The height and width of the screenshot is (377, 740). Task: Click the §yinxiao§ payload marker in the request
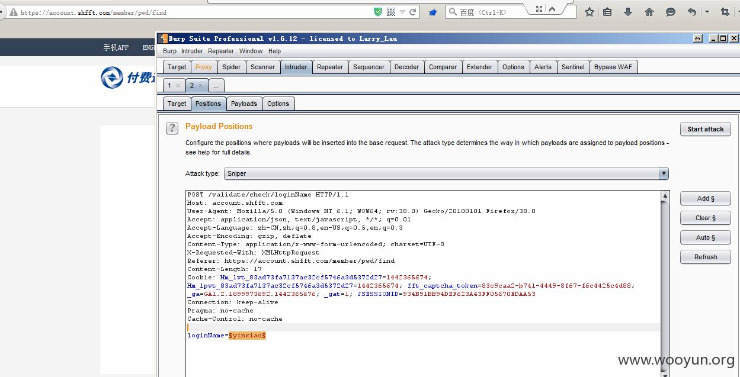click(247, 336)
